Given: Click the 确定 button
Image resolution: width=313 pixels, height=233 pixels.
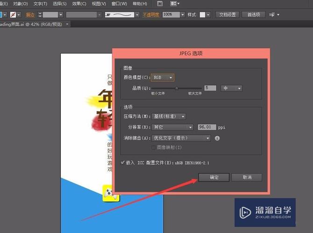Looking at the screenshot, I should 214,177.
